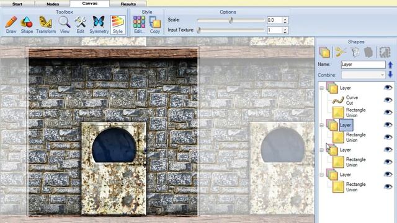Click the wooden beam atop the wall
The height and width of the screenshot is (223, 397).
pos(113,53)
